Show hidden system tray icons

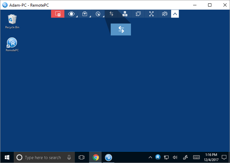[150, 157]
